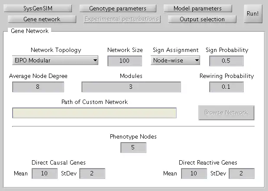Click the Phenotype Nodes label
This screenshot has height=191, width=268.
[133, 136]
